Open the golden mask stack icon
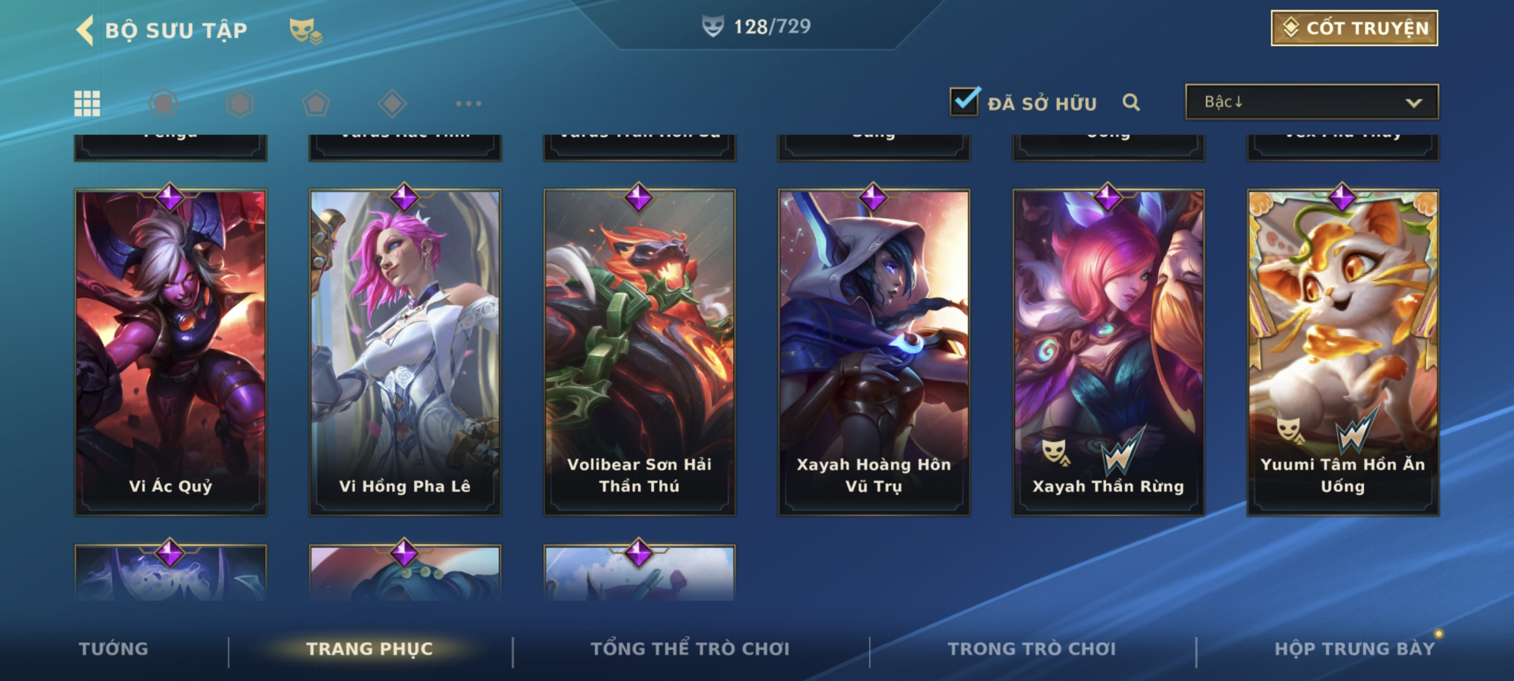The width and height of the screenshot is (1514, 681). [x=305, y=31]
